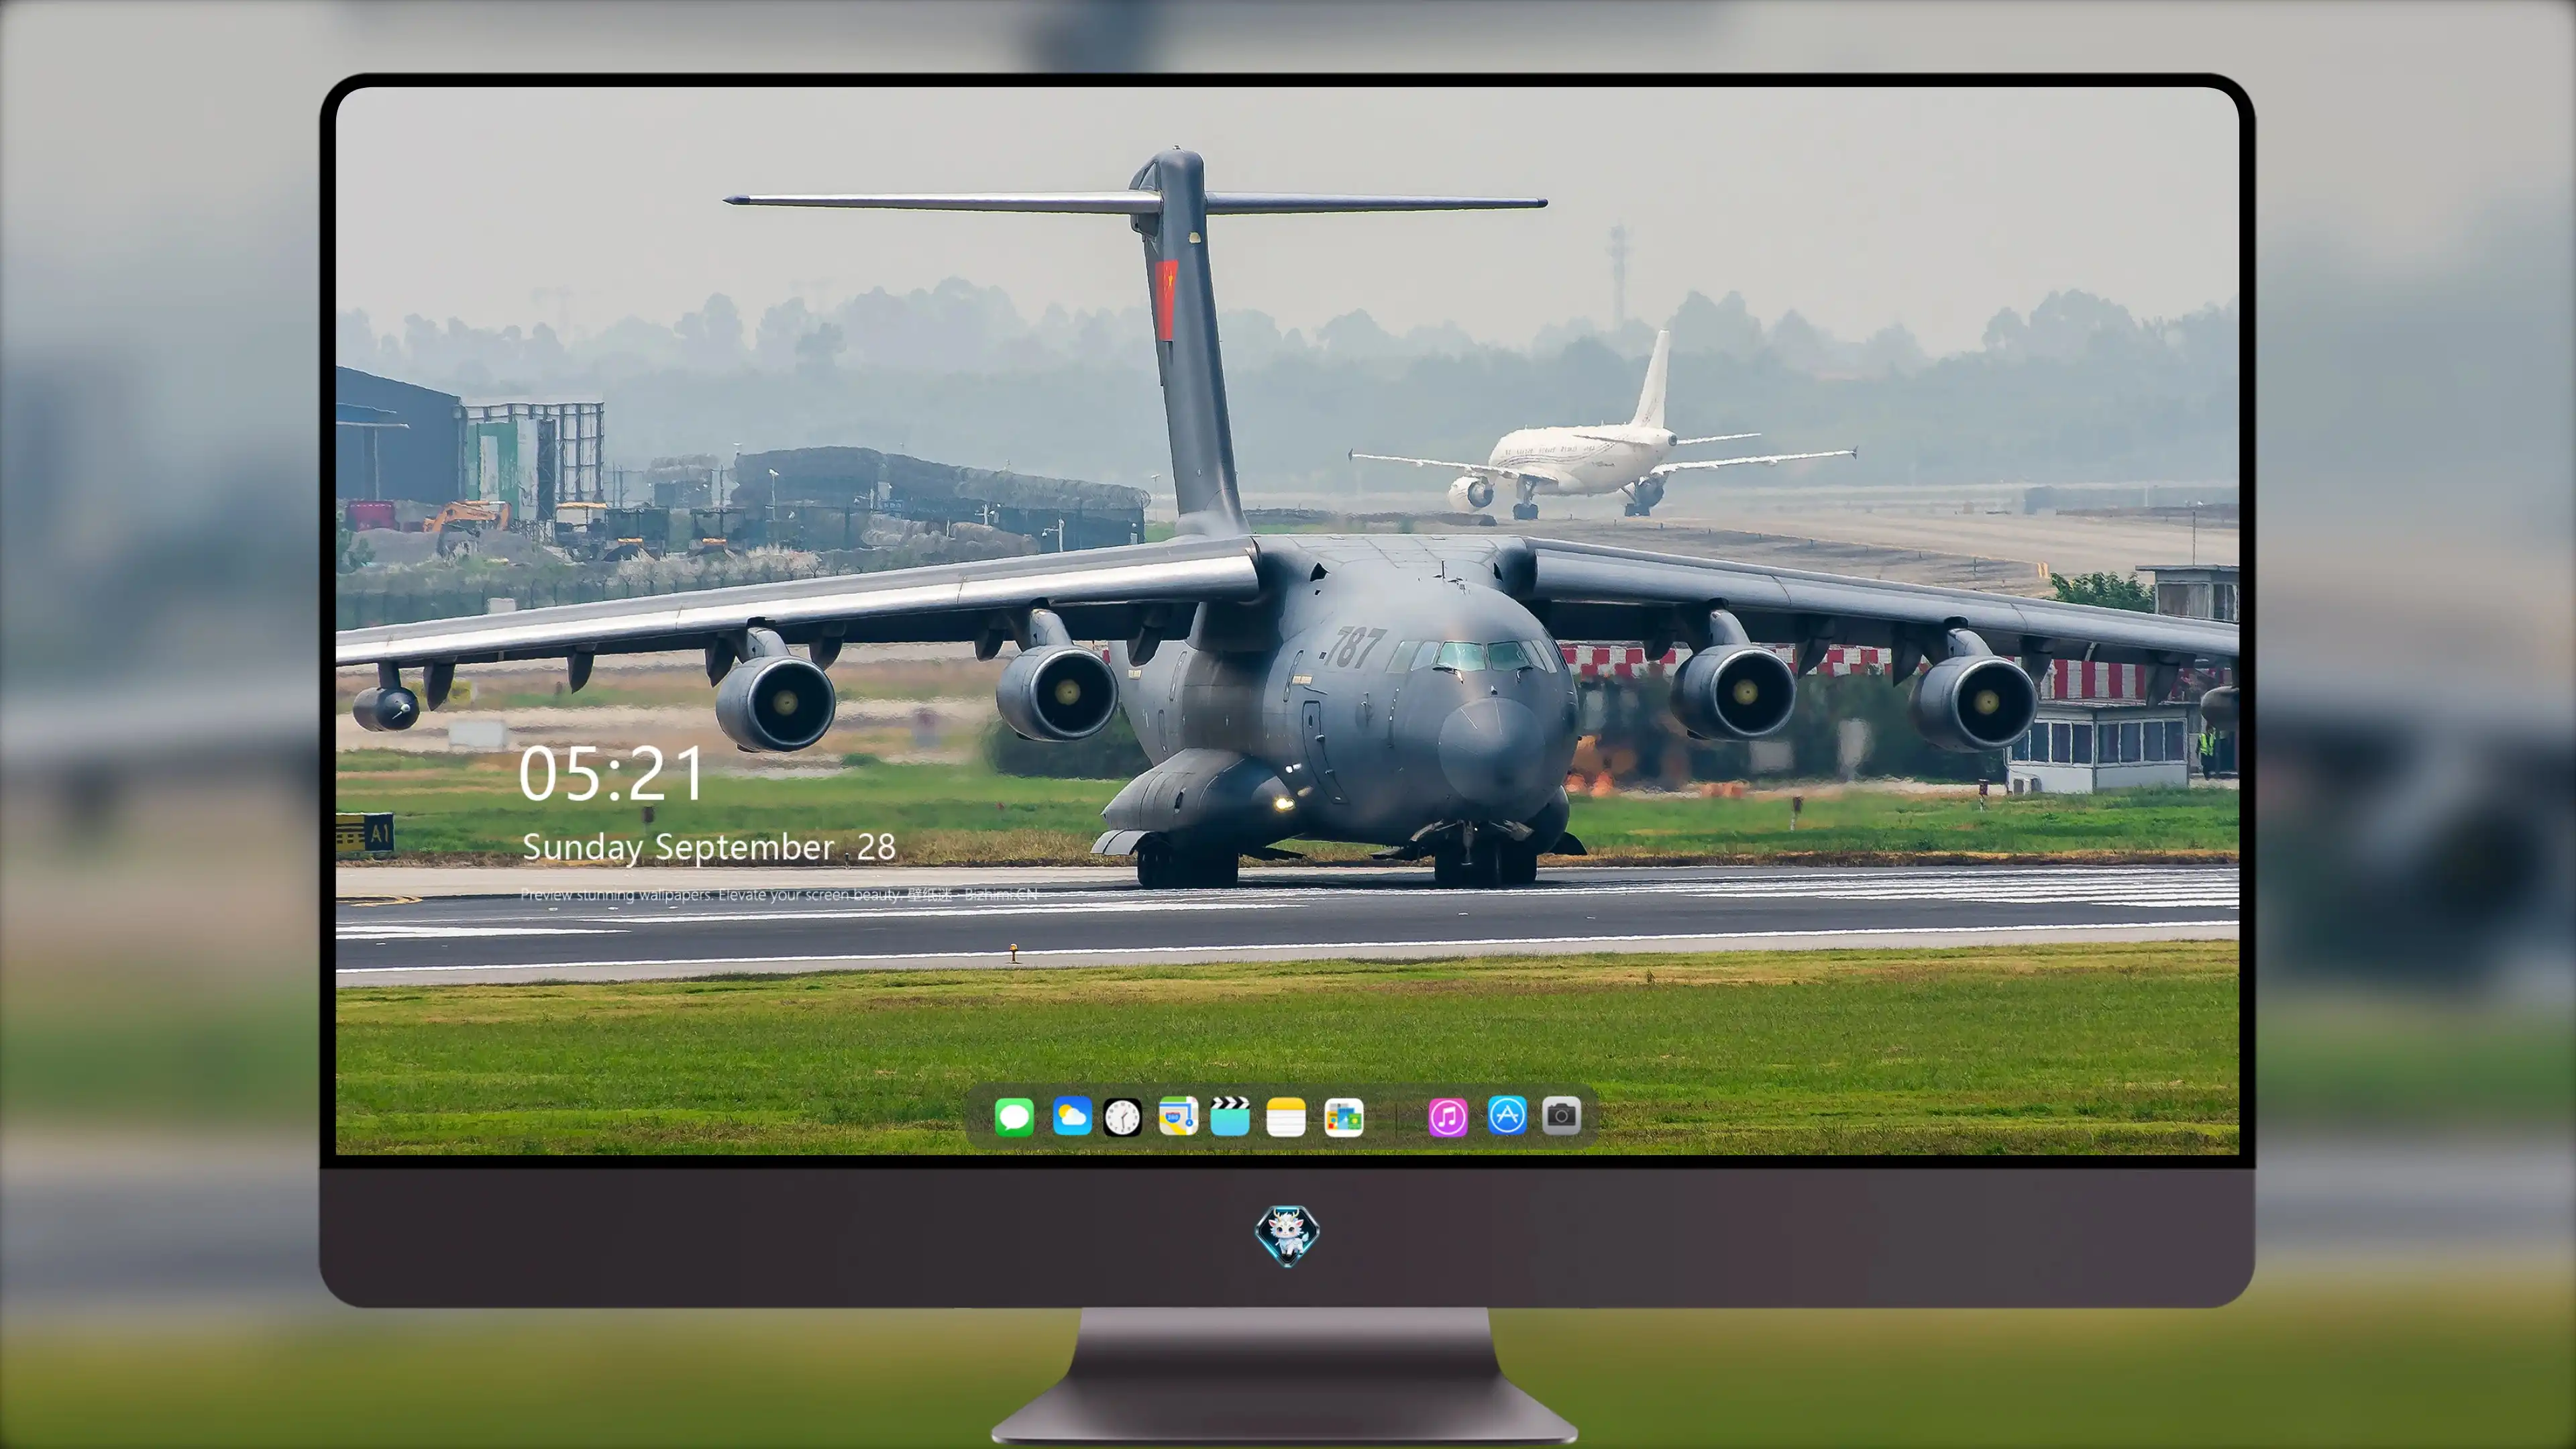
Task: Click the dragon logo on monitor chin
Action: (x=1287, y=1235)
